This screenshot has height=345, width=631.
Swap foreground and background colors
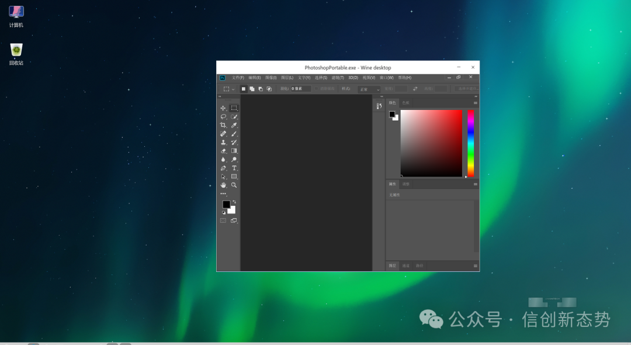coord(234,202)
